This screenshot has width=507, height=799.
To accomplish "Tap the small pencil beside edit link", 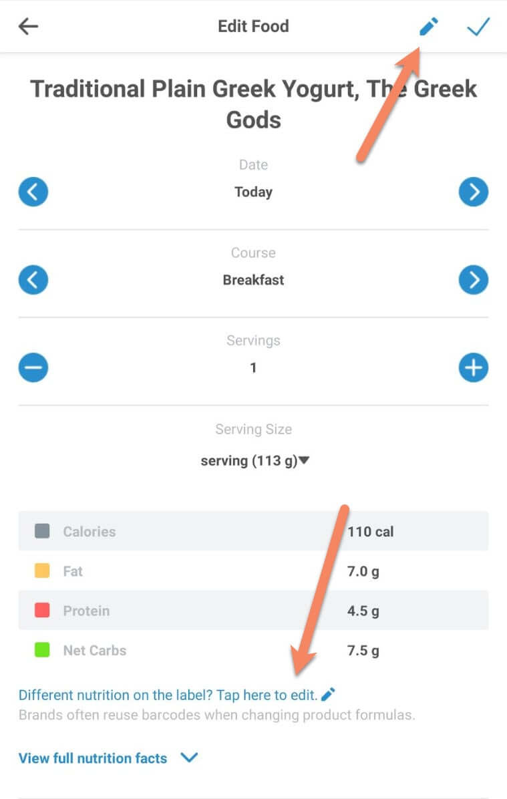I will tap(328, 695).
